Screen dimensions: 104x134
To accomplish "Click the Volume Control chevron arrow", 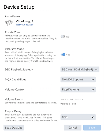I will pyautogui.click(x=93, y=90).
